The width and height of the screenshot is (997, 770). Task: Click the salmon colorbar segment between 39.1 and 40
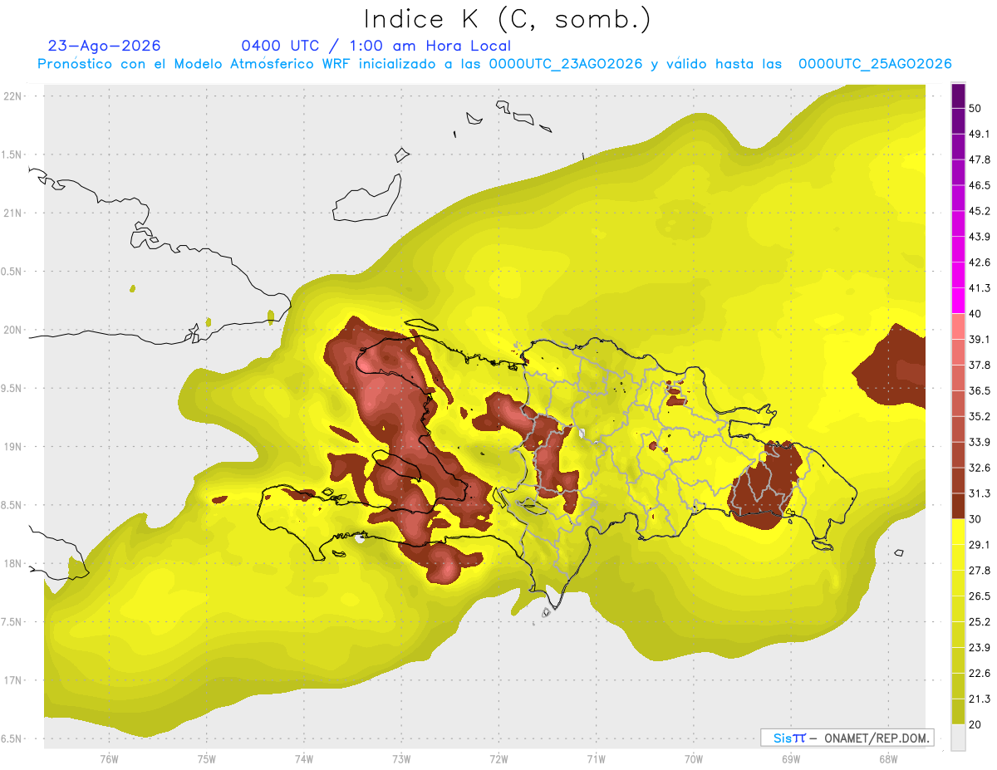click(x=958, y=326)
